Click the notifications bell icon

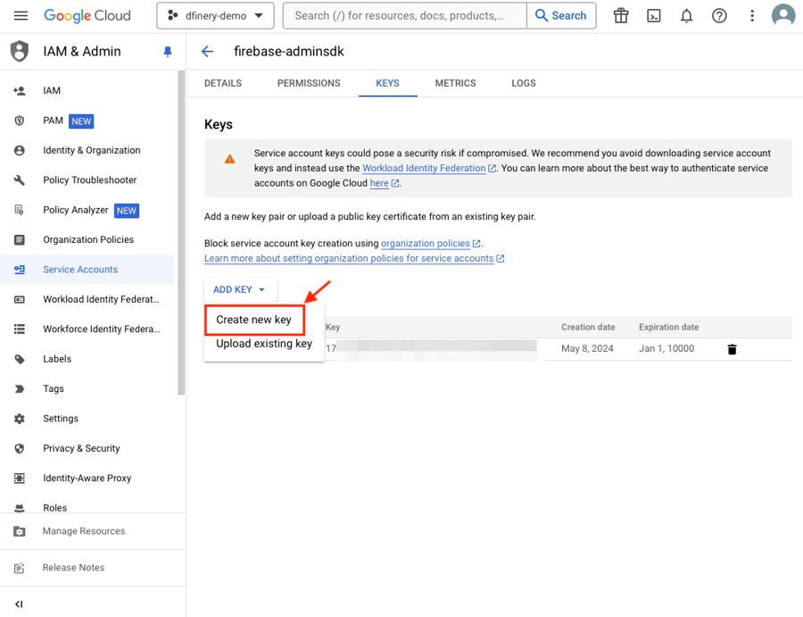[x=686, y=15]
